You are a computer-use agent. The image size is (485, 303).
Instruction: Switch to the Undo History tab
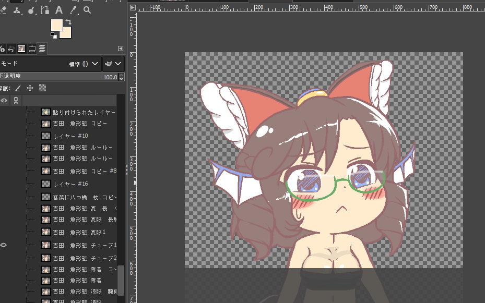click(11, 49)
